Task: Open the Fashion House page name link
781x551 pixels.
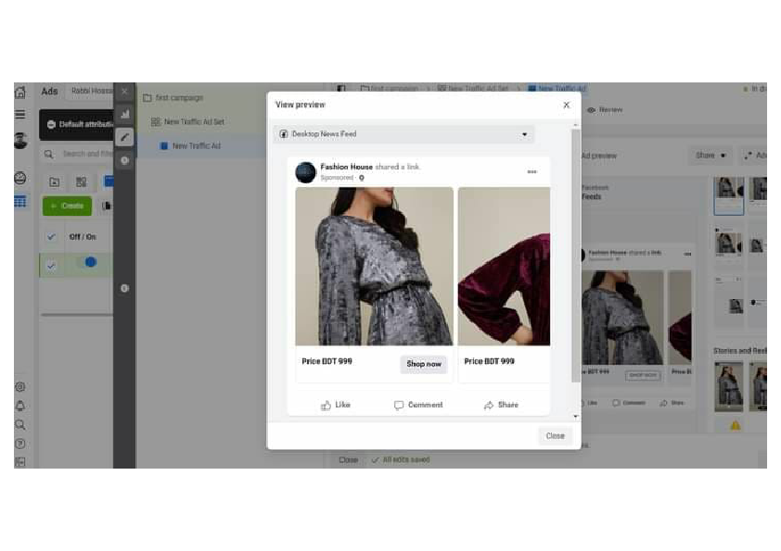Action: 347,167
